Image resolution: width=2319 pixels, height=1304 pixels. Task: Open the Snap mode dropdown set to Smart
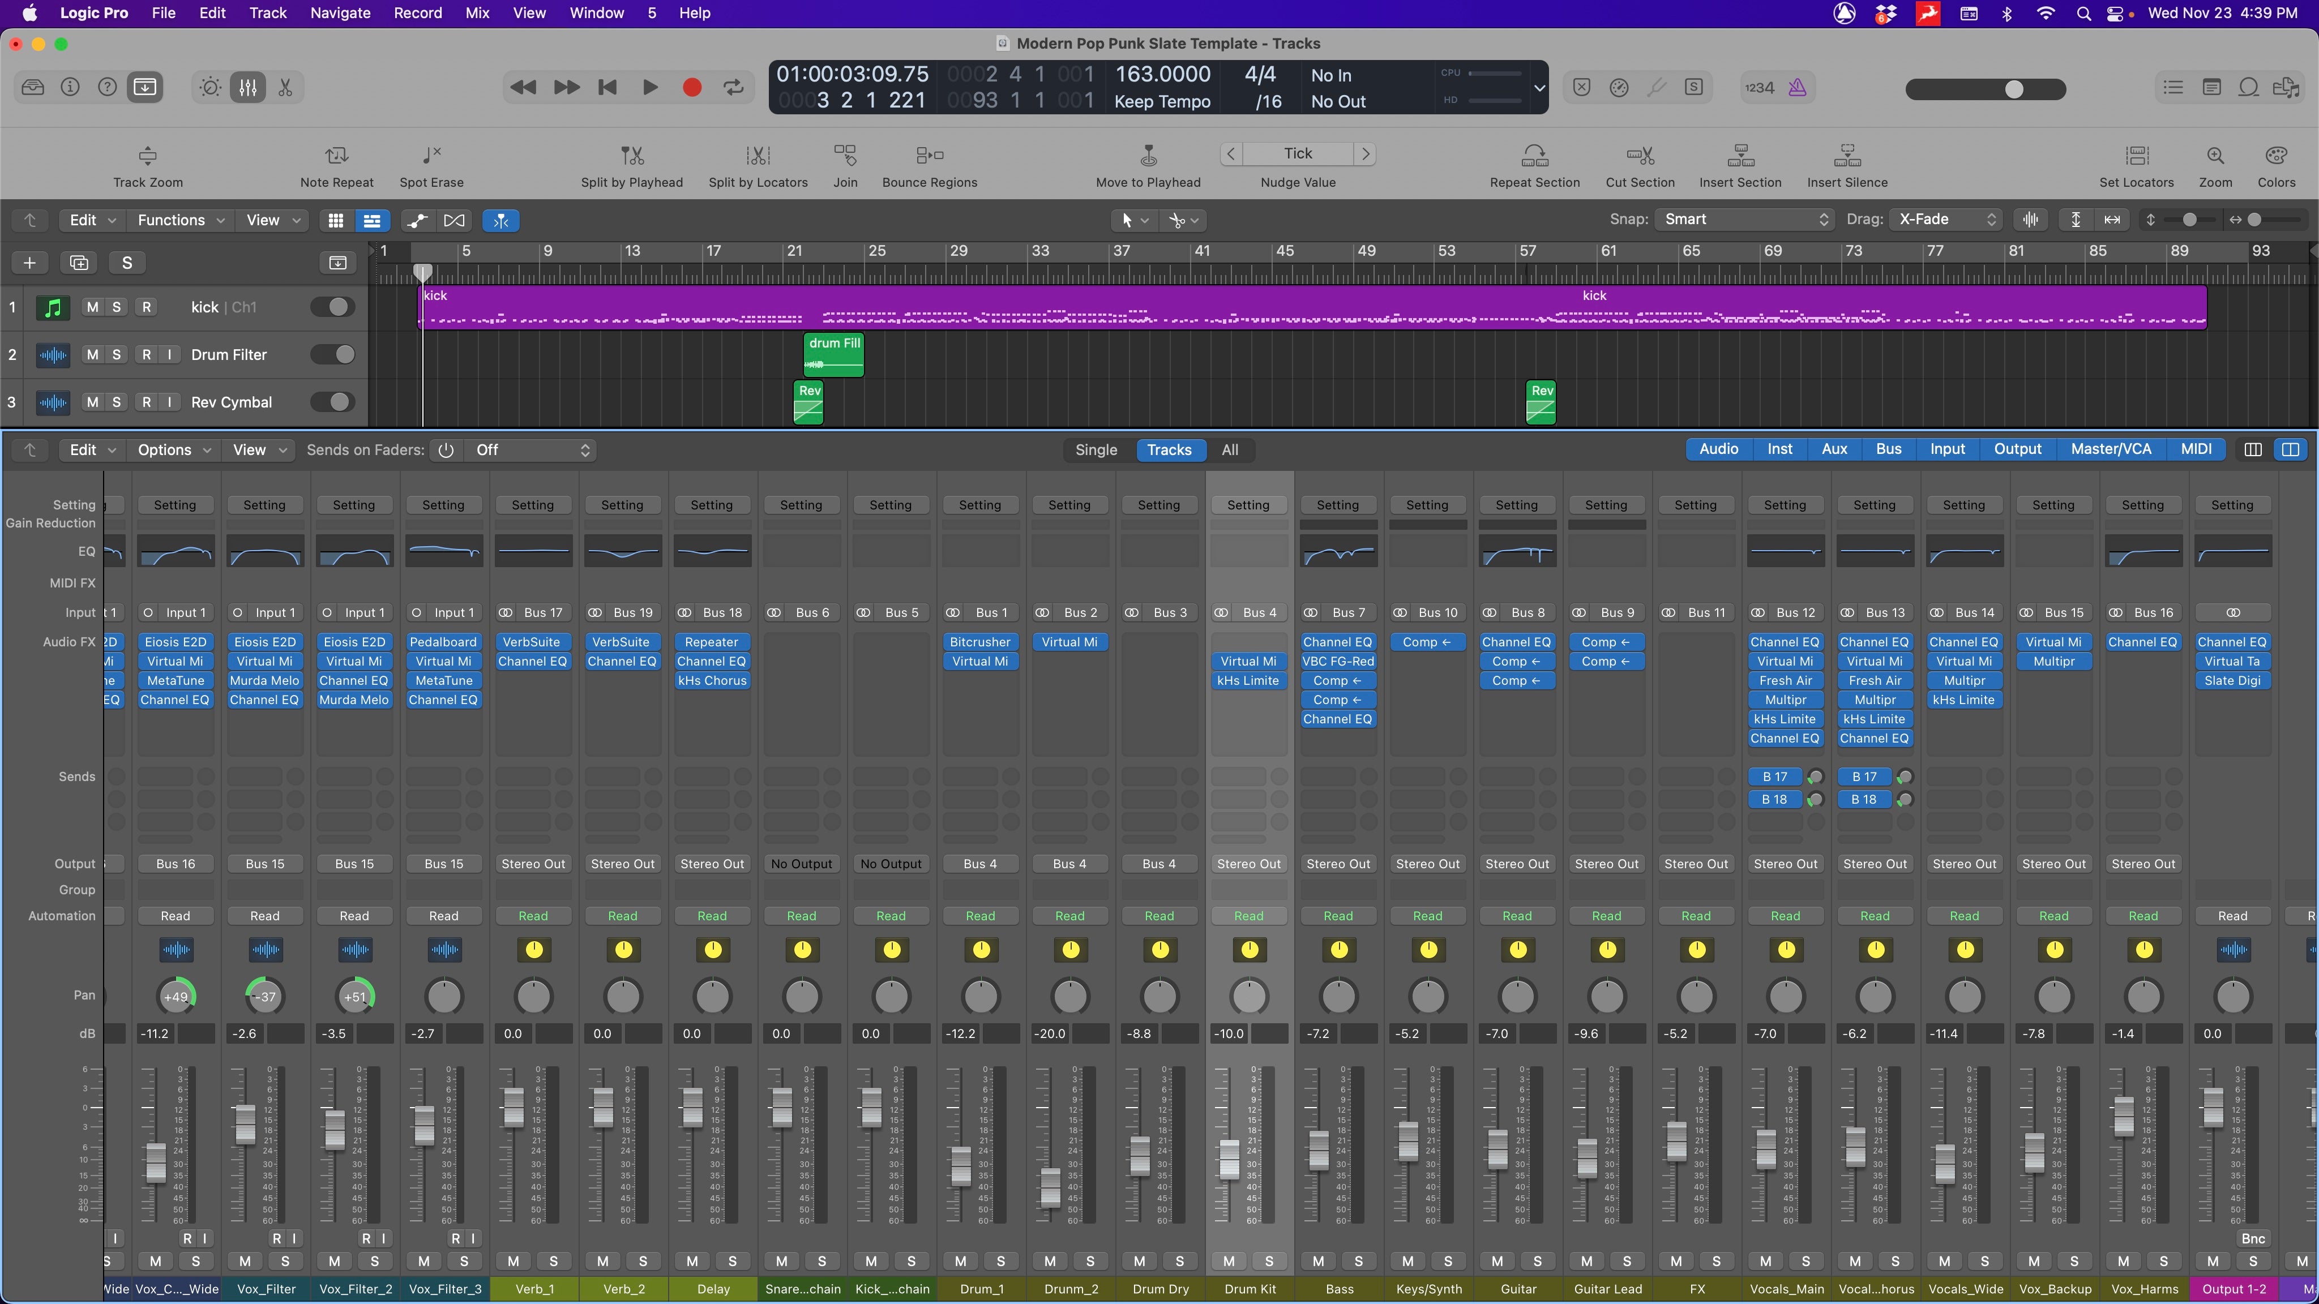pos(1743,218)
